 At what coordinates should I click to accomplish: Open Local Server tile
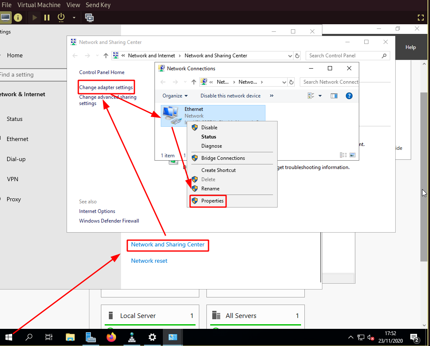tap(150, 316)
